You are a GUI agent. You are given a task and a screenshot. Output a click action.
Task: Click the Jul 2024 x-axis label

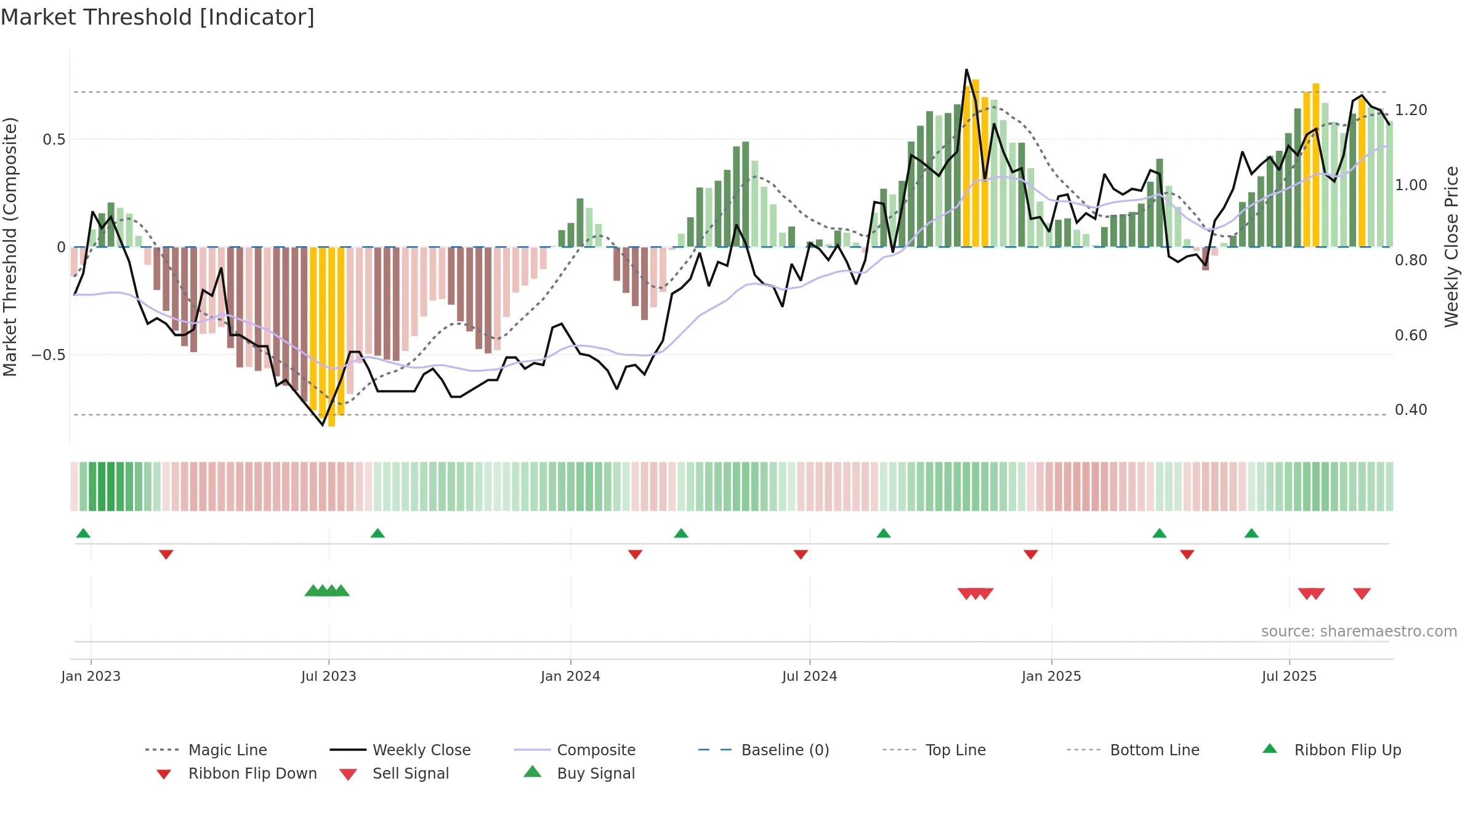[810, 676]
